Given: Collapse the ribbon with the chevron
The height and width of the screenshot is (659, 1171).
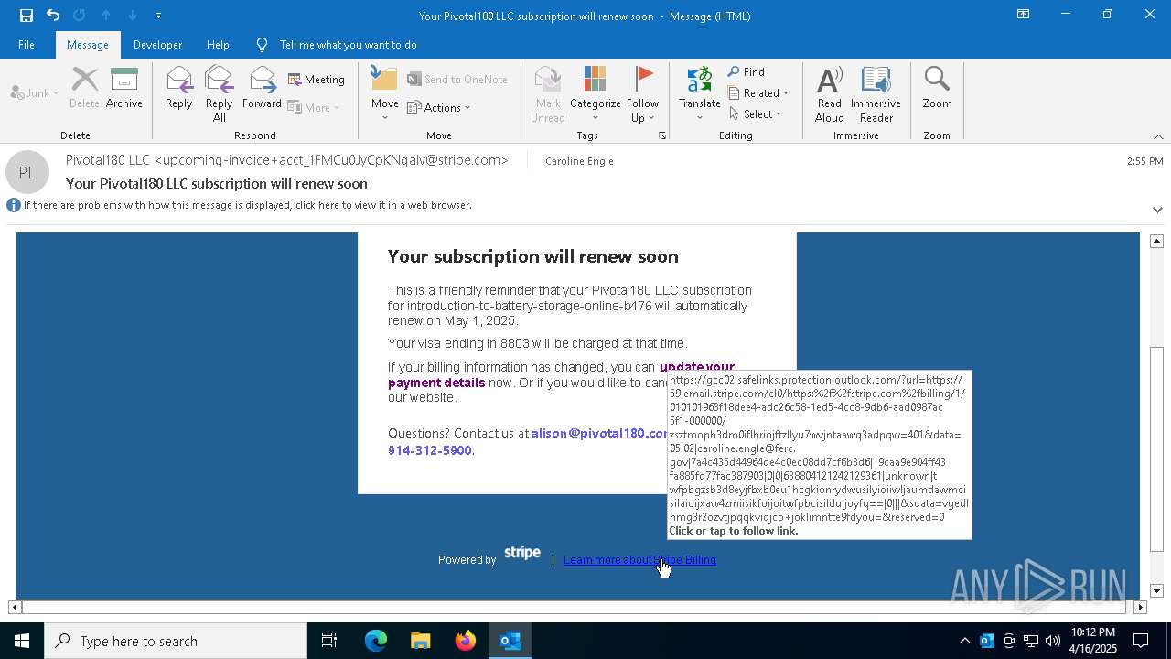Looking at the screenshot, I should (1158, 136).
